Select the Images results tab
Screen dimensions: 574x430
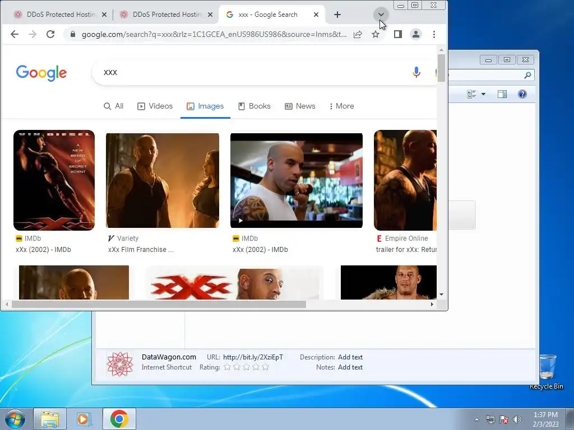(x=205, y=106)
